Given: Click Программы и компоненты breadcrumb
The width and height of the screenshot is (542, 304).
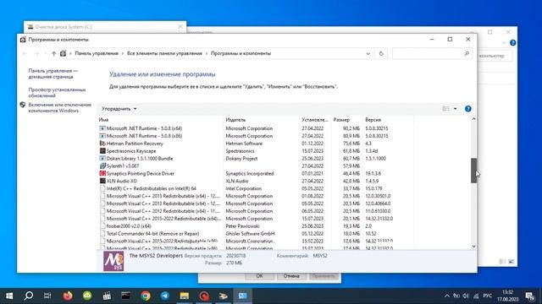Looking at the screenshot, I should click(x=241, y=53).
